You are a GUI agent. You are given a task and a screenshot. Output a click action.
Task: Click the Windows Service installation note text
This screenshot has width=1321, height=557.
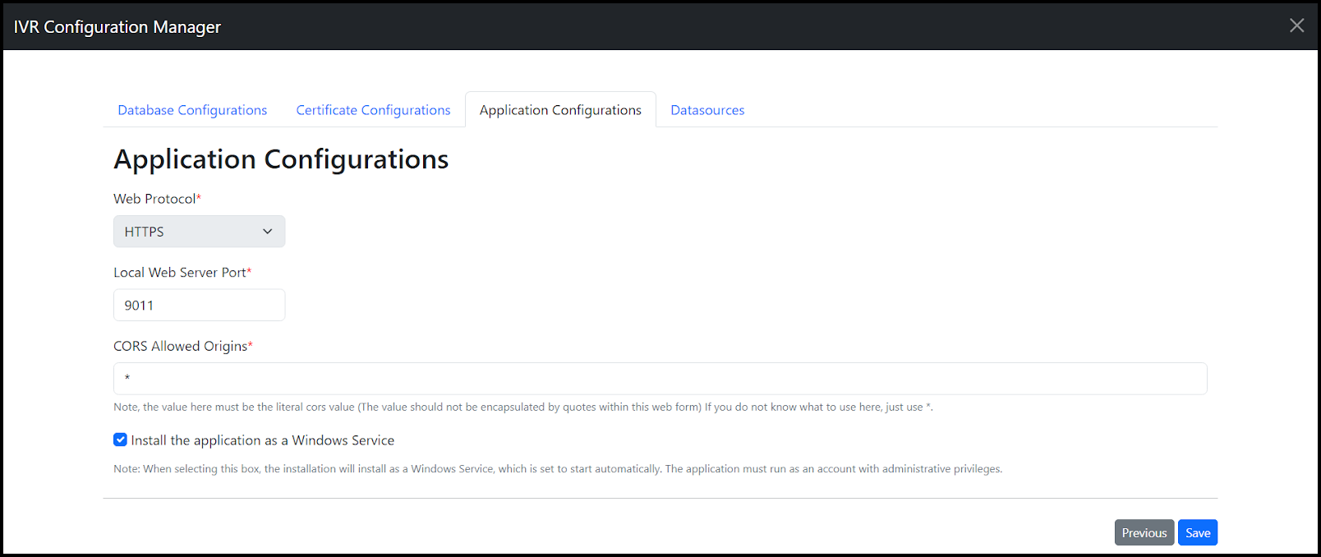[557, 469]
